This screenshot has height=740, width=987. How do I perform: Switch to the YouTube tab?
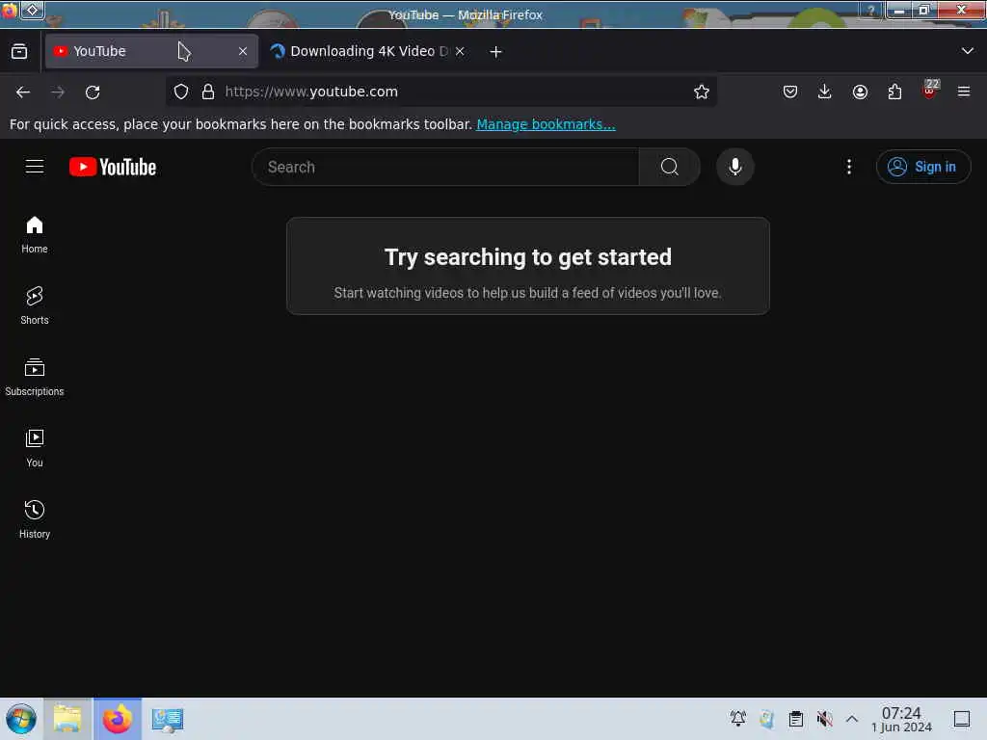151,51
